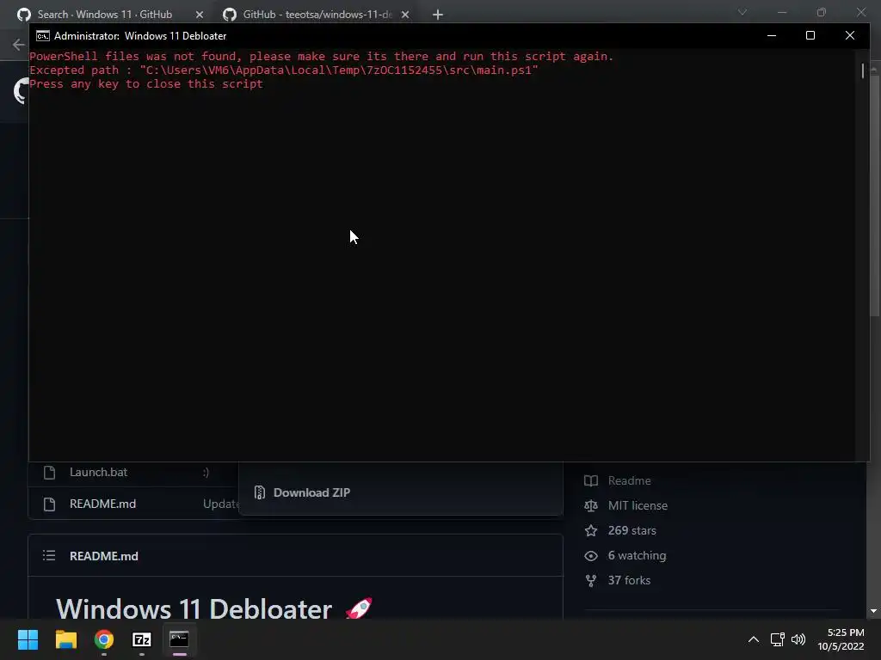The width and height of the screenshot is (881, 660).
Task: Open the README.md heading link
Action: [x=104, y=556]
